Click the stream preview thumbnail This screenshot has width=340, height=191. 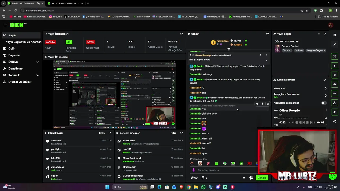click(x=114, y=95)
